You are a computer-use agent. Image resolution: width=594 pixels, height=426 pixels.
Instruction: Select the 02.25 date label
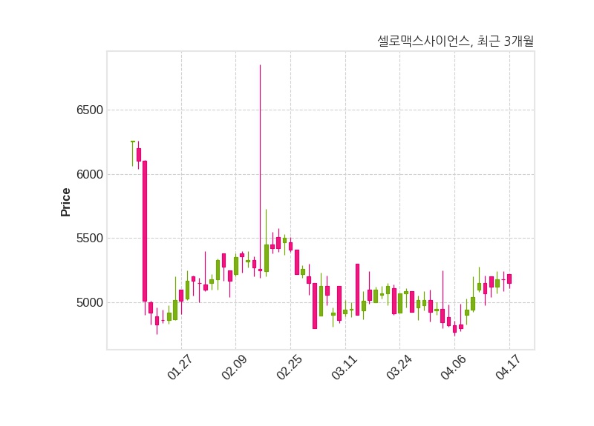click(289, 368)
